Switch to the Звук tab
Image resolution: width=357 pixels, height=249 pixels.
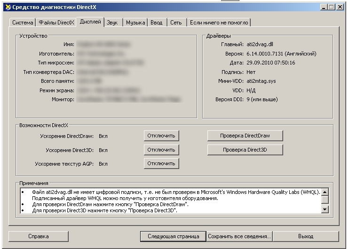(112, 23)
